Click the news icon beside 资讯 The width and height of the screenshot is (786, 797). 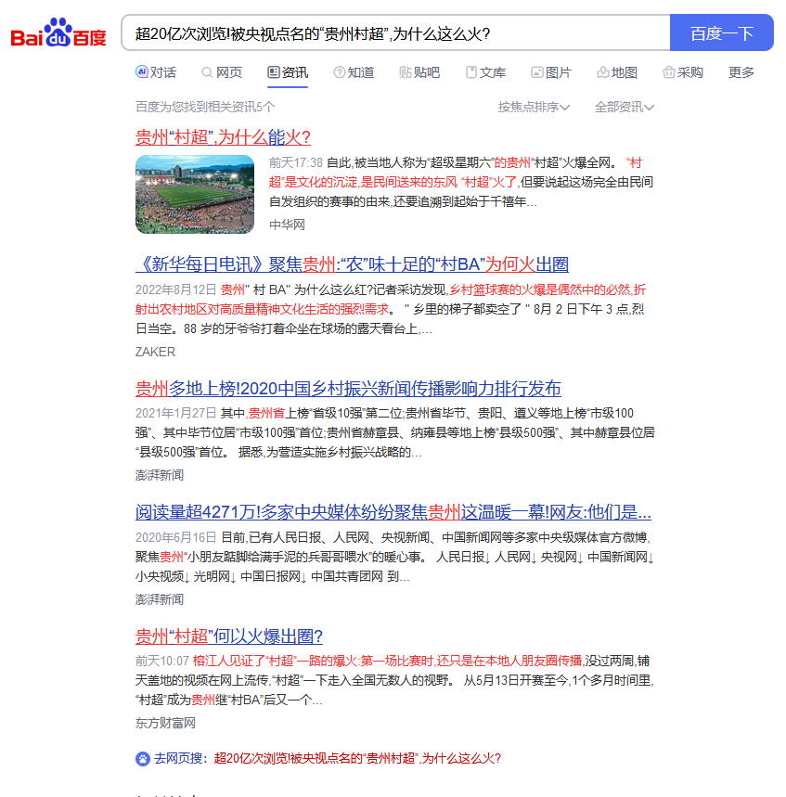pos(274,72)
